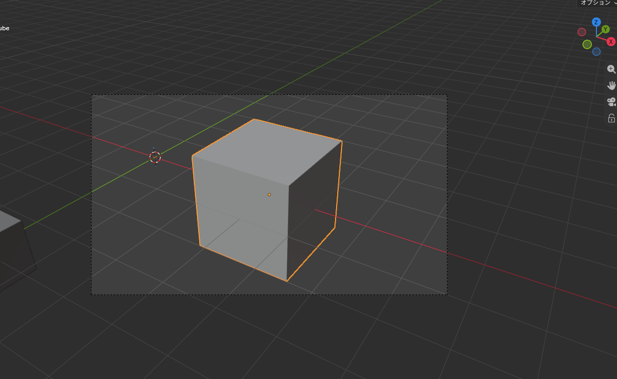617x379 pixels.
Task: Click the blue Z axis on the gizmo
Action: [x=596, y=22]
